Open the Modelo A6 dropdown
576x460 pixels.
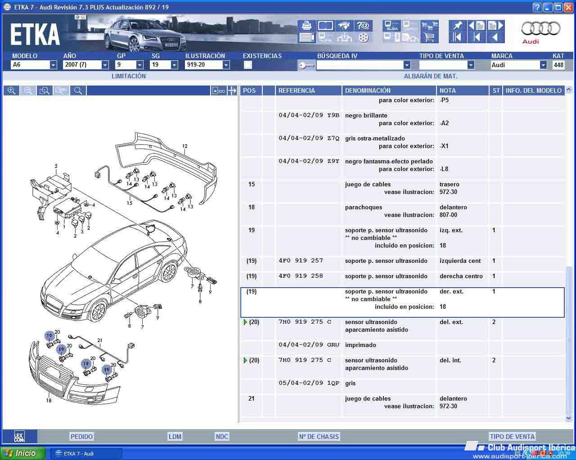pyautogui.click(x=53, y=65)
